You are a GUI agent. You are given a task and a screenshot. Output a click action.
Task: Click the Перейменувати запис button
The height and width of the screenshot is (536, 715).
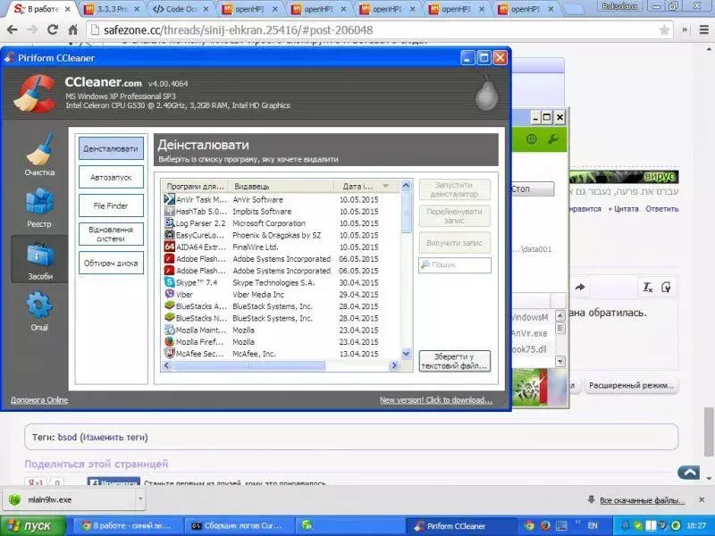[455, 216]
